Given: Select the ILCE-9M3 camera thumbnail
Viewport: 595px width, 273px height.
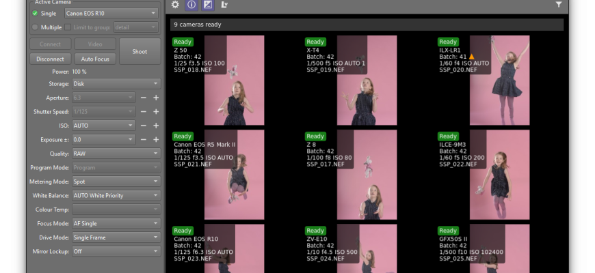Looking at the screenshot, I should [499, 175].
